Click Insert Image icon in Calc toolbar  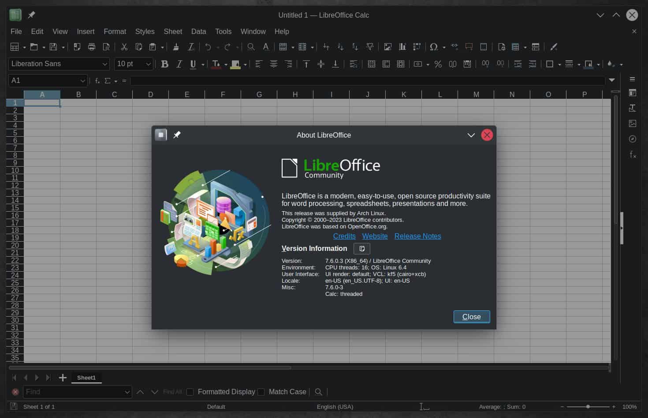coord(387,47)
